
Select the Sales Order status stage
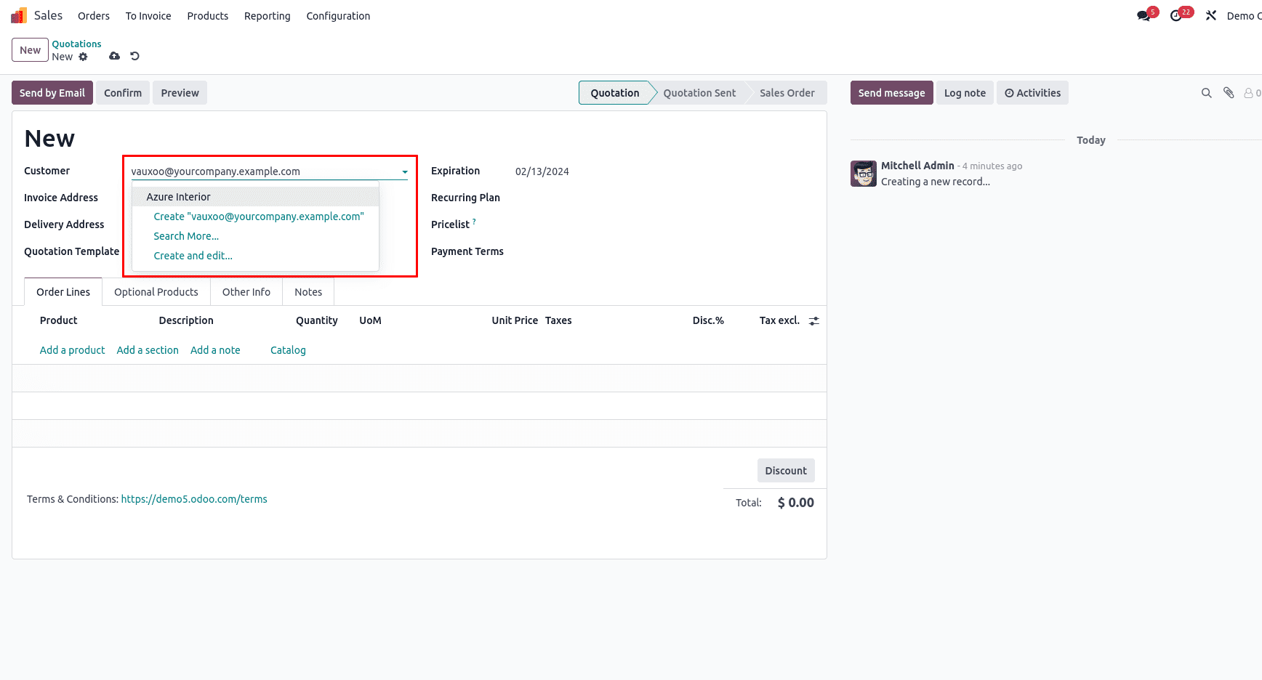[787, 93]
